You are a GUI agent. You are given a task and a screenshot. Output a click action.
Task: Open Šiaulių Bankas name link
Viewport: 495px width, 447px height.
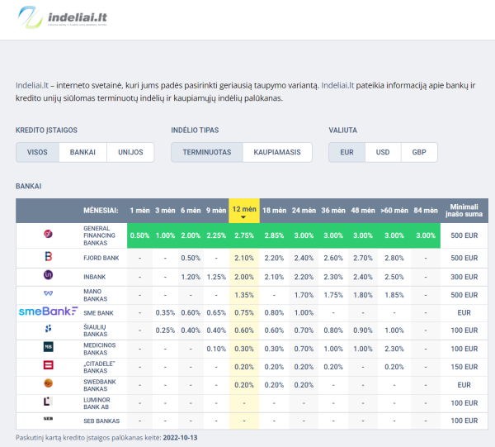96,330
